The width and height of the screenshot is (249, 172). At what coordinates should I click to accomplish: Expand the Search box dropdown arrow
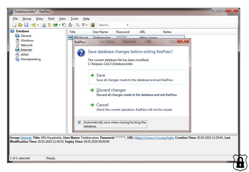tap(127, 25)
